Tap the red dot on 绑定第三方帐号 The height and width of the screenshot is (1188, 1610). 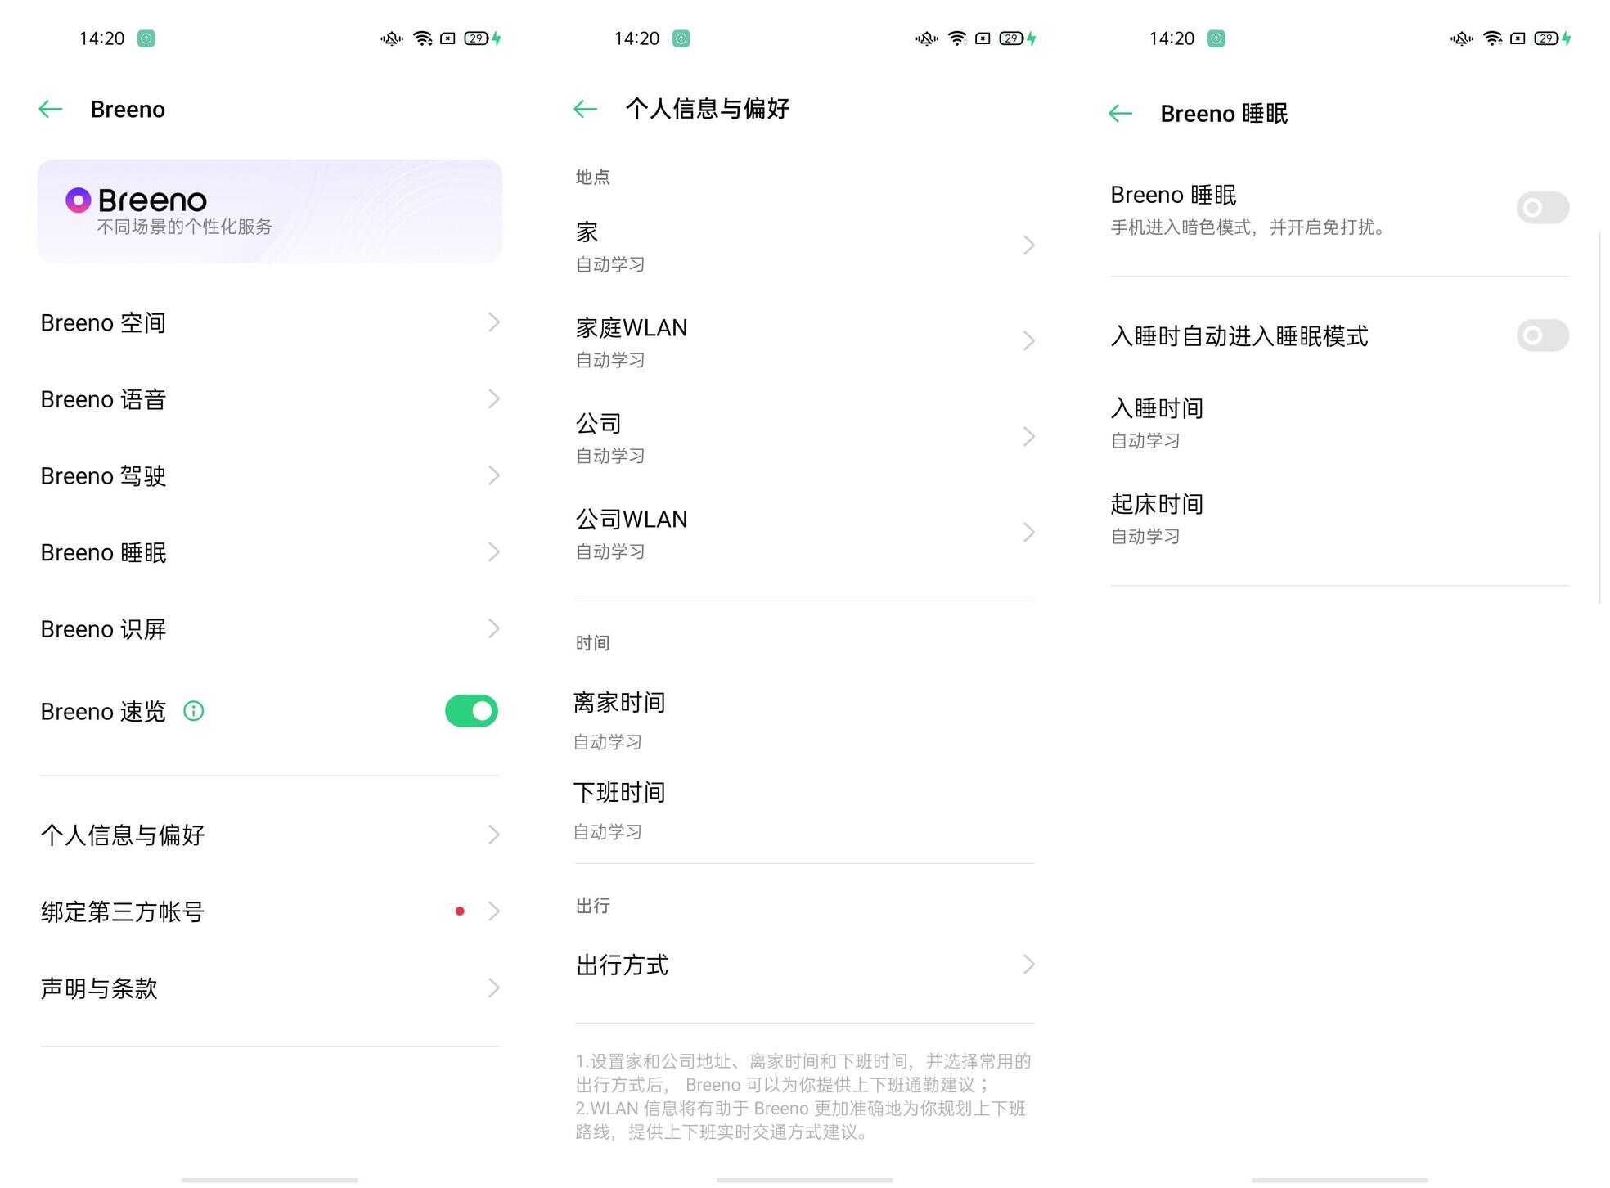(460, 911)
